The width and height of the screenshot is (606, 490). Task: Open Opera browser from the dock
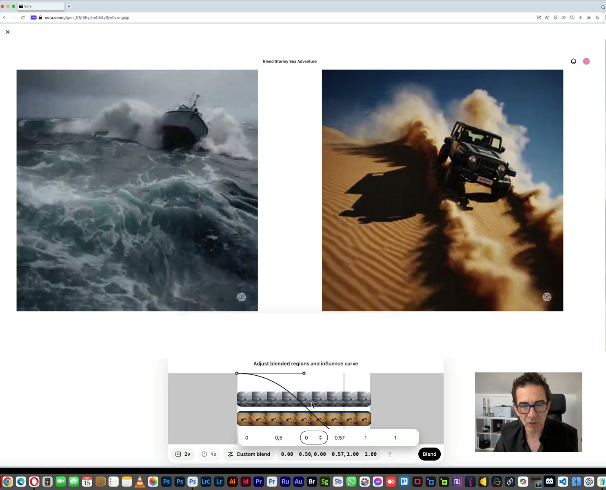(34, 481)
